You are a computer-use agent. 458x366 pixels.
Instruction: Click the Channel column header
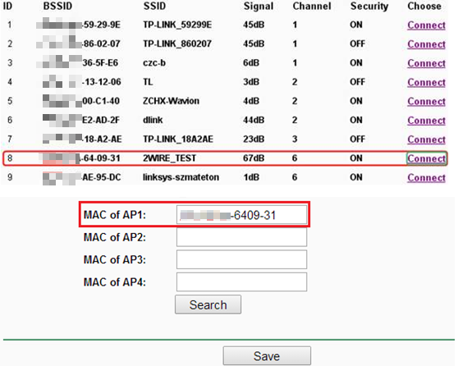pyautogui.click(x=312, y=6)
